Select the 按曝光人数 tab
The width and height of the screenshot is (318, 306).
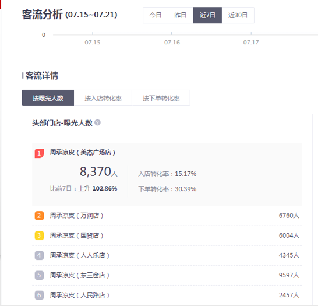(x=48, y=98)
